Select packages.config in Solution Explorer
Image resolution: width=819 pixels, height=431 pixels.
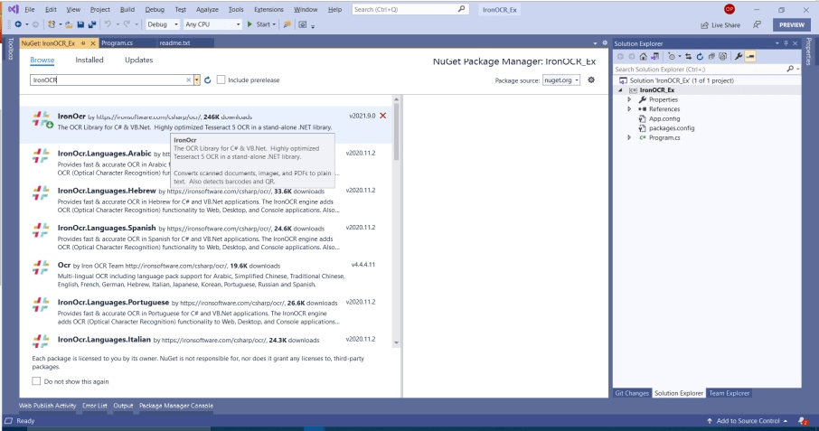pyautogui.click(x=672, y=127)
